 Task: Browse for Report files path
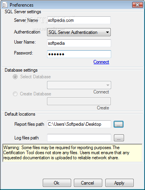[119, 124]
